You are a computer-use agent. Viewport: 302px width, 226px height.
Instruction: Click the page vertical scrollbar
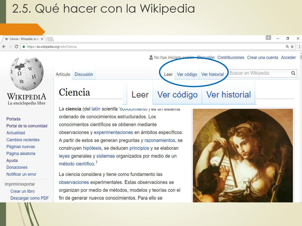[x=301, y=127]
